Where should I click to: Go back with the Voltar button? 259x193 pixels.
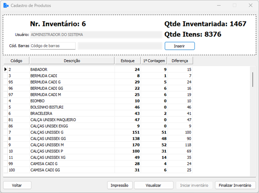click(17, 185)
